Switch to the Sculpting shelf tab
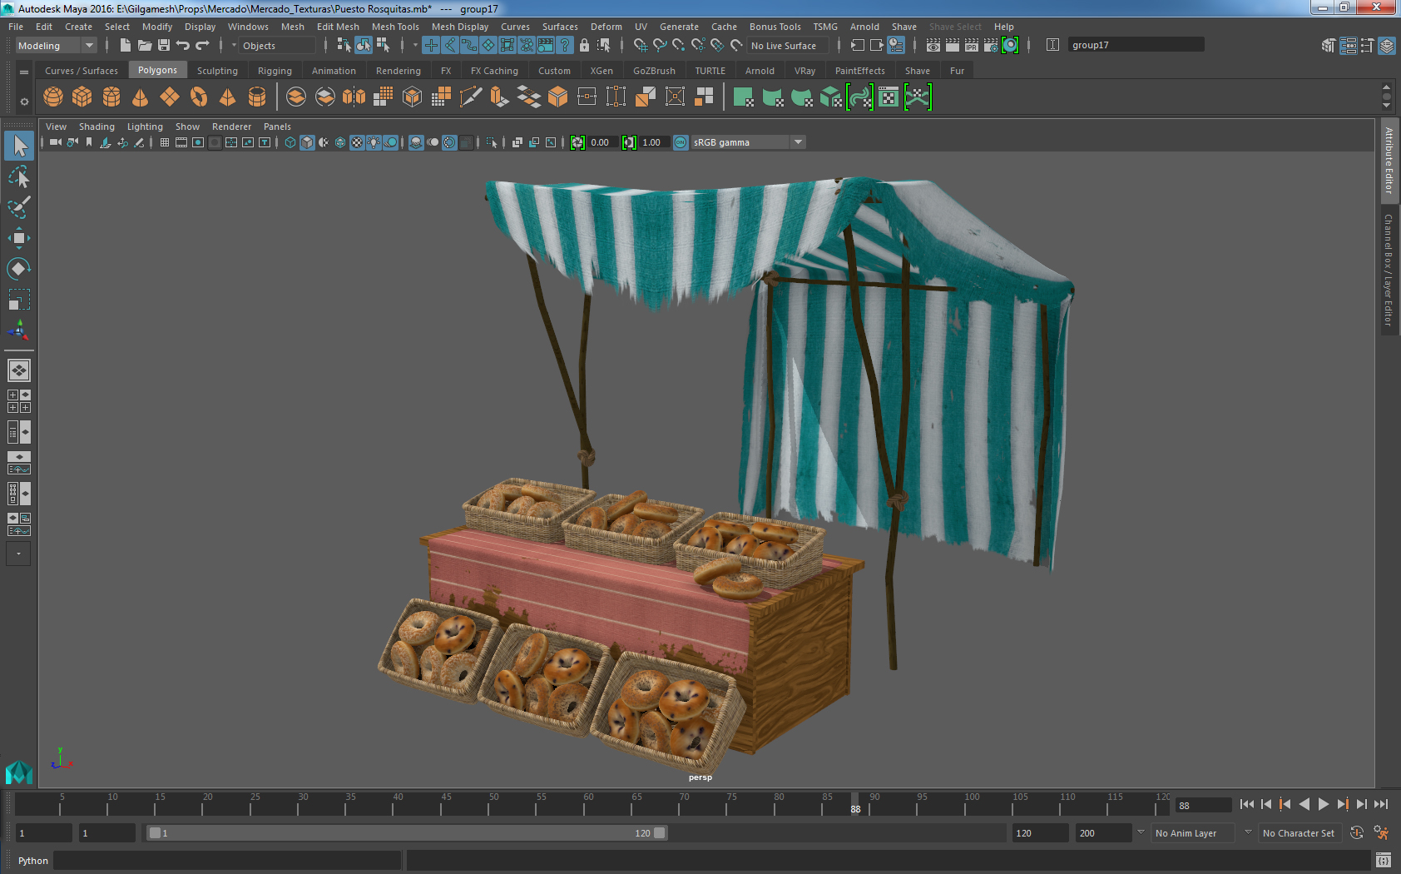The height and width of the screenshot is (874, 1401). pos(217,71)
